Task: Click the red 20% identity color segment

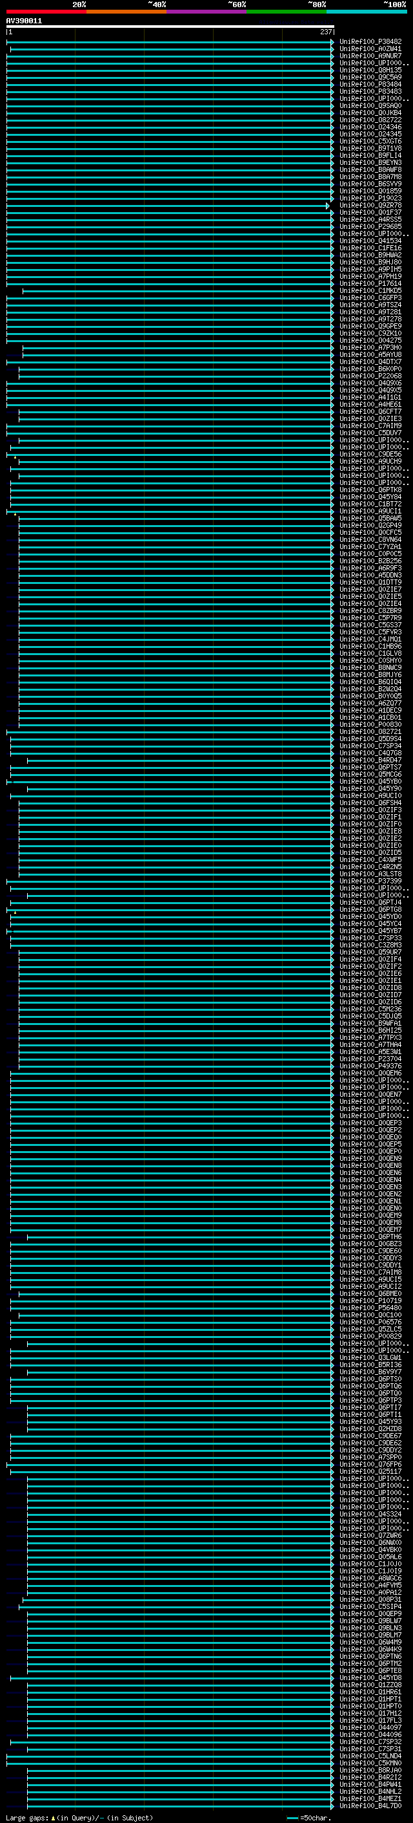Action: (46, 12)
